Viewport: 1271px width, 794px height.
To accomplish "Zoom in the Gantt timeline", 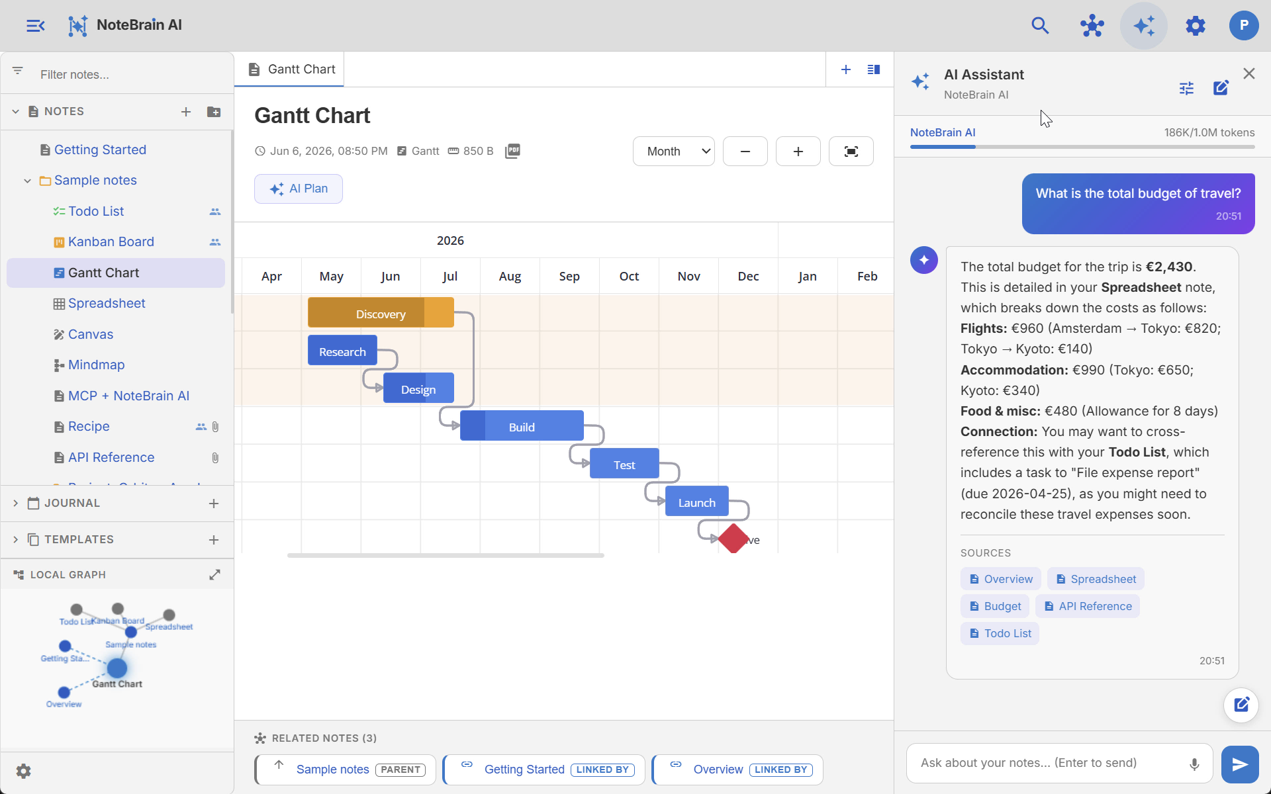I will (798, 152).
